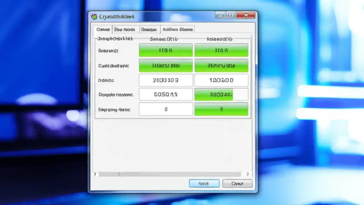This screenshot has width=364, height=205.
Task: Open the second tab of the dialog
Action: tap(125, 29)
